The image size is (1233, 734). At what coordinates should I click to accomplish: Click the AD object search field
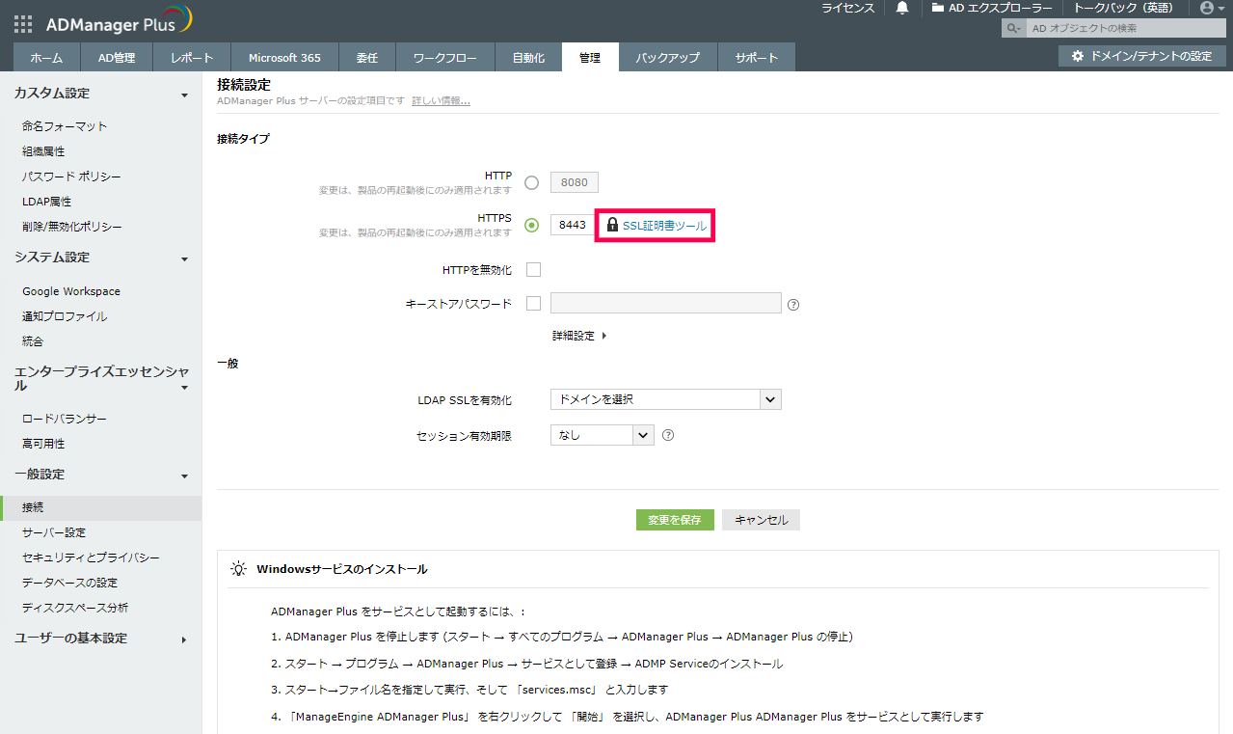click(1128, 29)
